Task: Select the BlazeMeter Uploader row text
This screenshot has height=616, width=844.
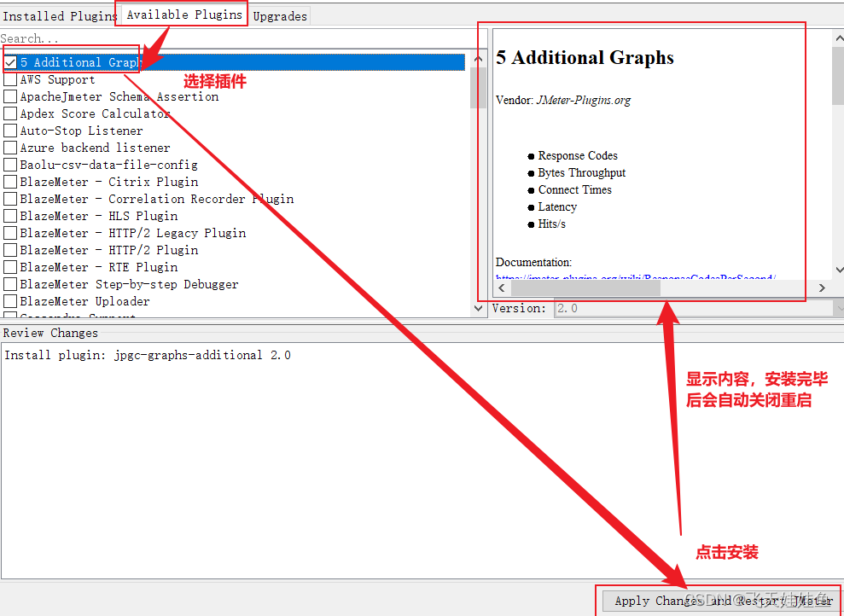Action: (x=85, y=301)
